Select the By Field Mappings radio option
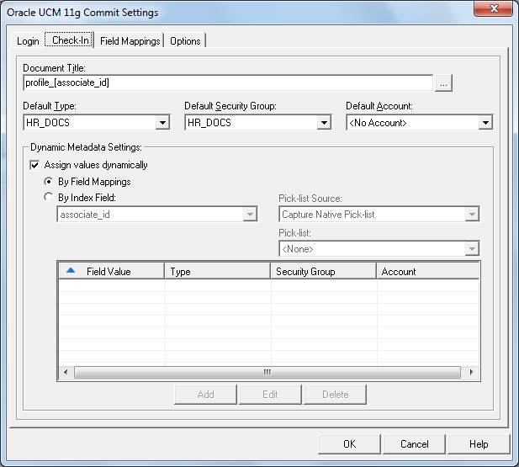The image size is (519, 467). click(x=49, y=182)
